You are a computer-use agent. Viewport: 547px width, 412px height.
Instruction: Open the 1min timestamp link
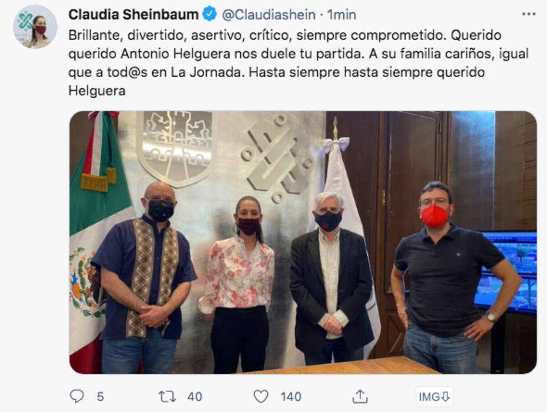click(342, 15)
